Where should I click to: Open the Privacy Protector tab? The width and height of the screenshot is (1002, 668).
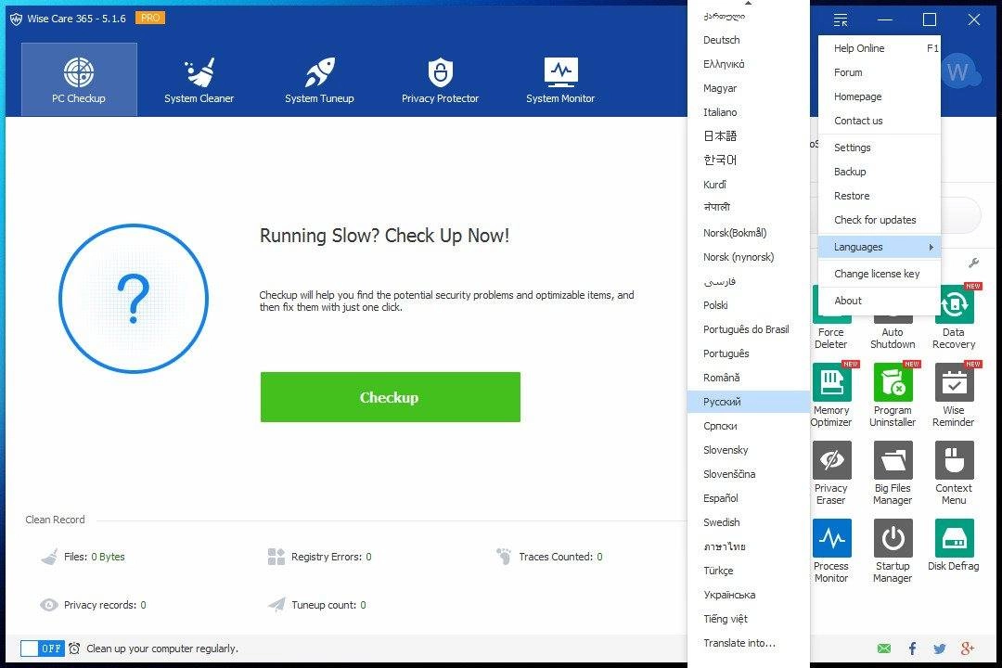coord(440,79)
